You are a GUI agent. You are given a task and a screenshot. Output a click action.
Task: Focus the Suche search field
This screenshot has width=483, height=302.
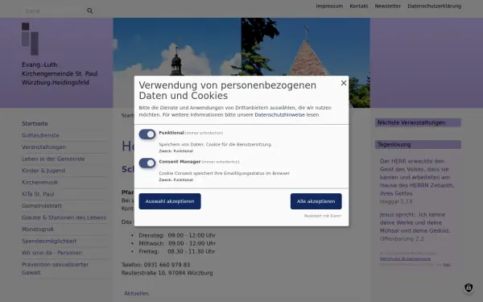pos(54,10)
